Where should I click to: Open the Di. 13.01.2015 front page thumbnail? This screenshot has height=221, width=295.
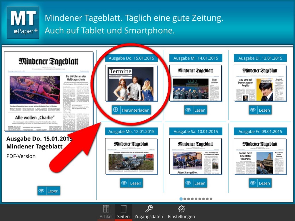260,83
